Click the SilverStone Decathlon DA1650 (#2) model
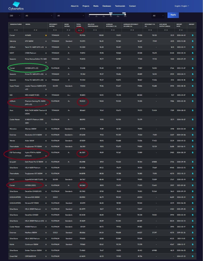The width and height of the screenshot is (203, 261). (x=33, y=191)
